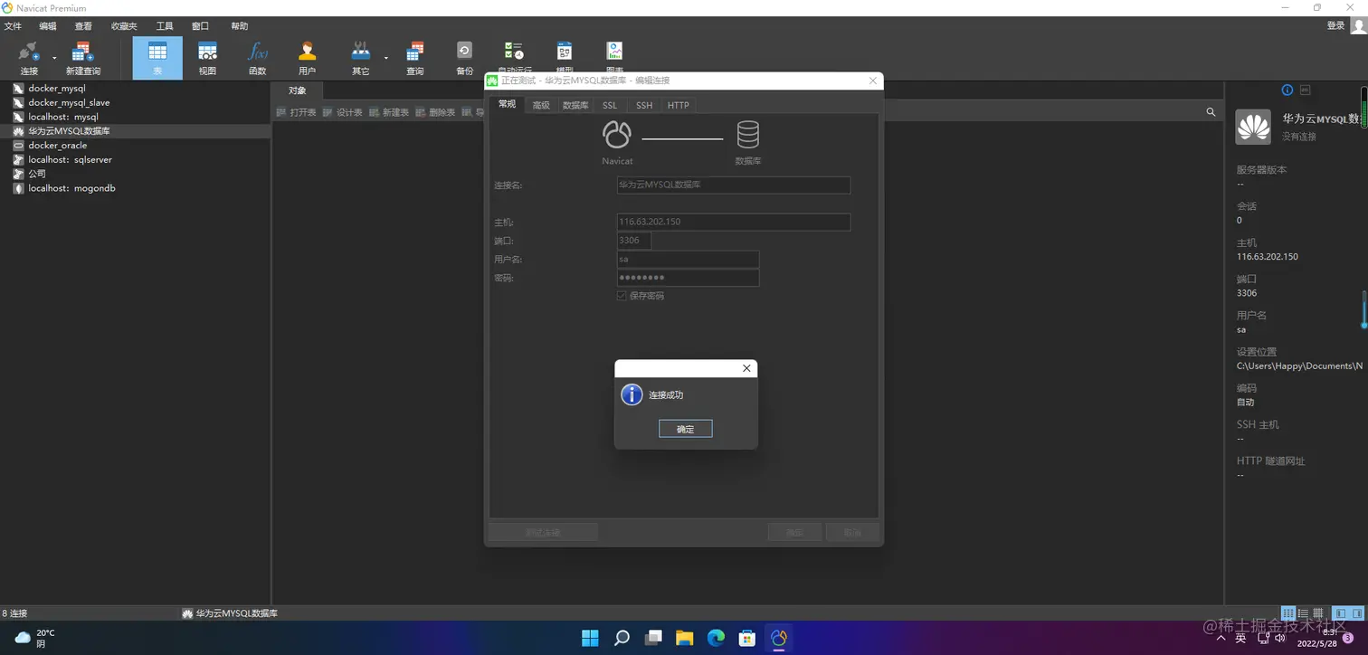Open the 文件 (File) menu
Image resolution: width=1368 pixels, height=655 pixels.
(x=13, y=26)
